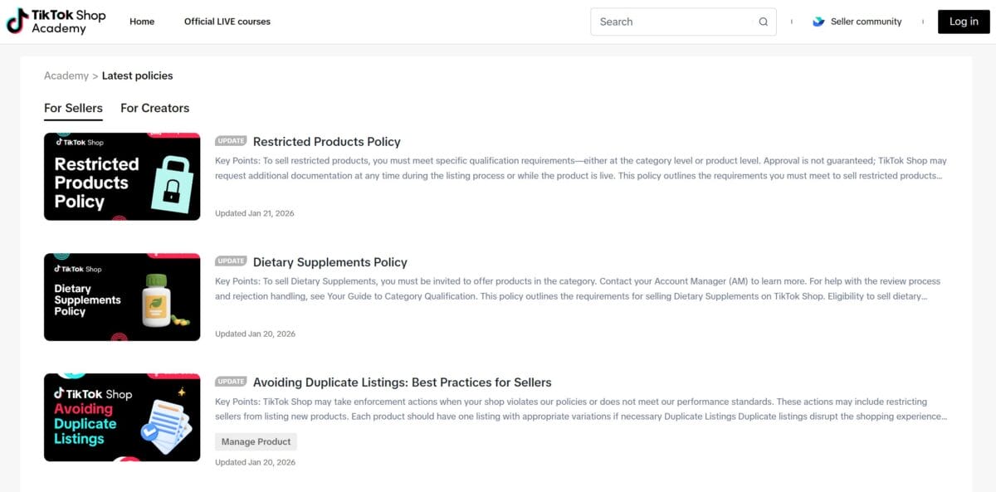996x492 pixels.
Task: Click the Dietary Supplements Policy thumbnail image
Action: coord(121,297)
